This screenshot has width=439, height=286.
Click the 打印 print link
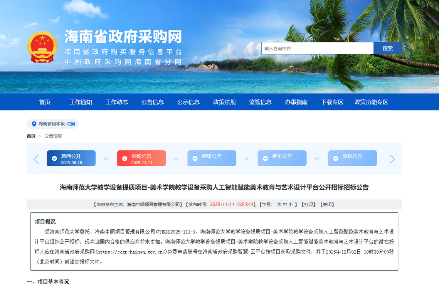308,205
